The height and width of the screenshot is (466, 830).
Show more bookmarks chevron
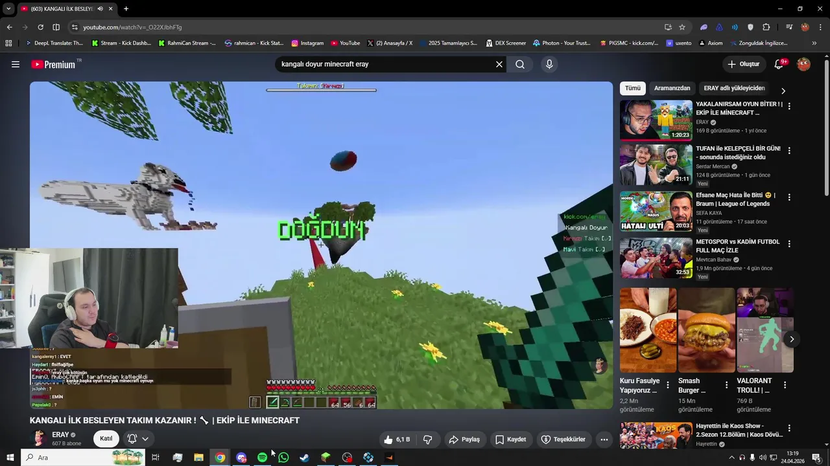pyautogui.click(x=814, y=43)
